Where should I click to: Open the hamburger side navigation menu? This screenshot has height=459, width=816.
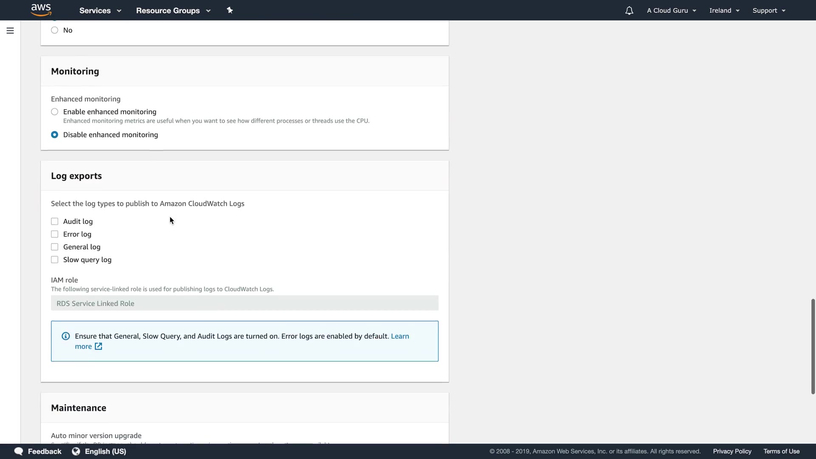pos(10,31)
